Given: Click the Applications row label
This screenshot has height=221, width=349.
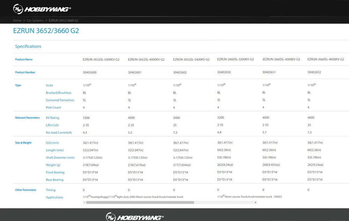Looking at the screenshot, I should pos(54,197).
